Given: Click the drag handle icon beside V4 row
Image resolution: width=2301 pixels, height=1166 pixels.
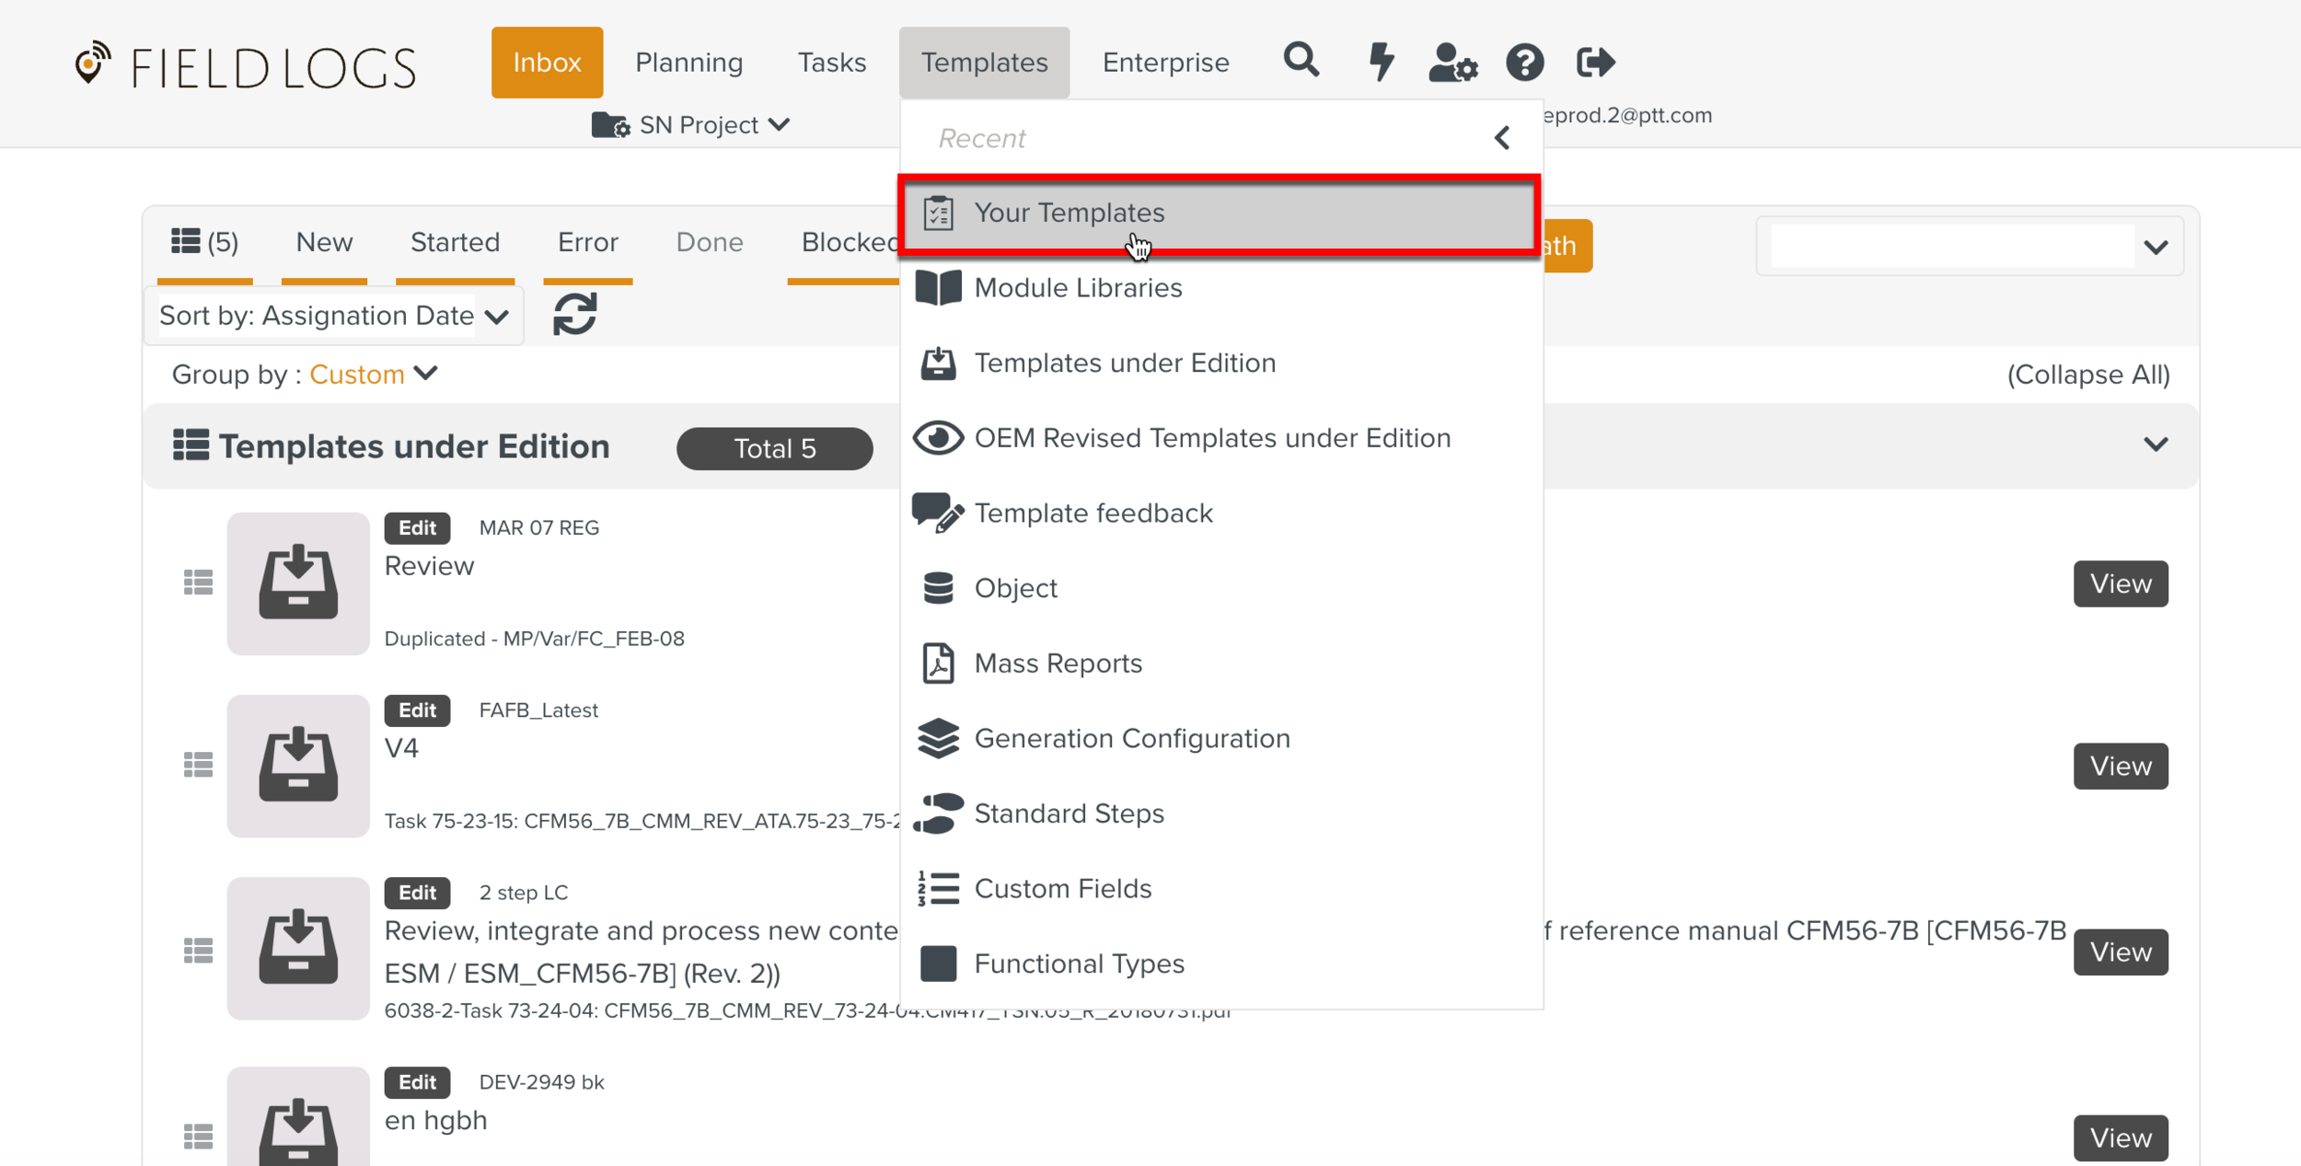Looking at the screenshot, I should pyautogui.click(x=198, y=765).
